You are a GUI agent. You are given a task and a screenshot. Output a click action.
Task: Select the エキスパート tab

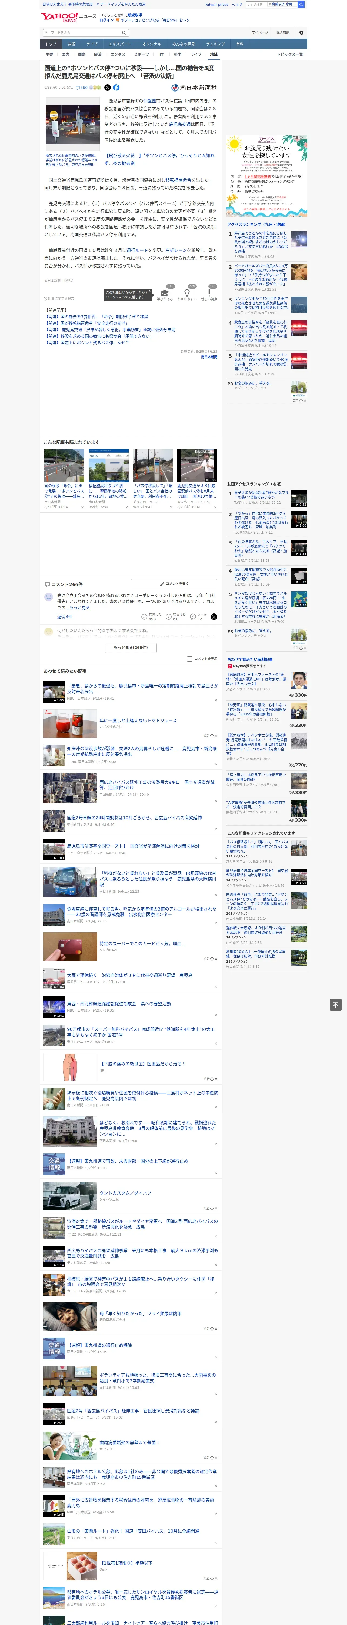click(120, 44)
